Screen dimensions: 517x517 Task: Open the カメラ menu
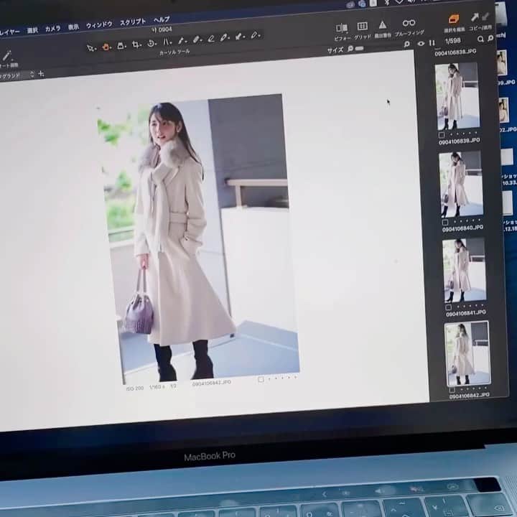pos(52,29)
